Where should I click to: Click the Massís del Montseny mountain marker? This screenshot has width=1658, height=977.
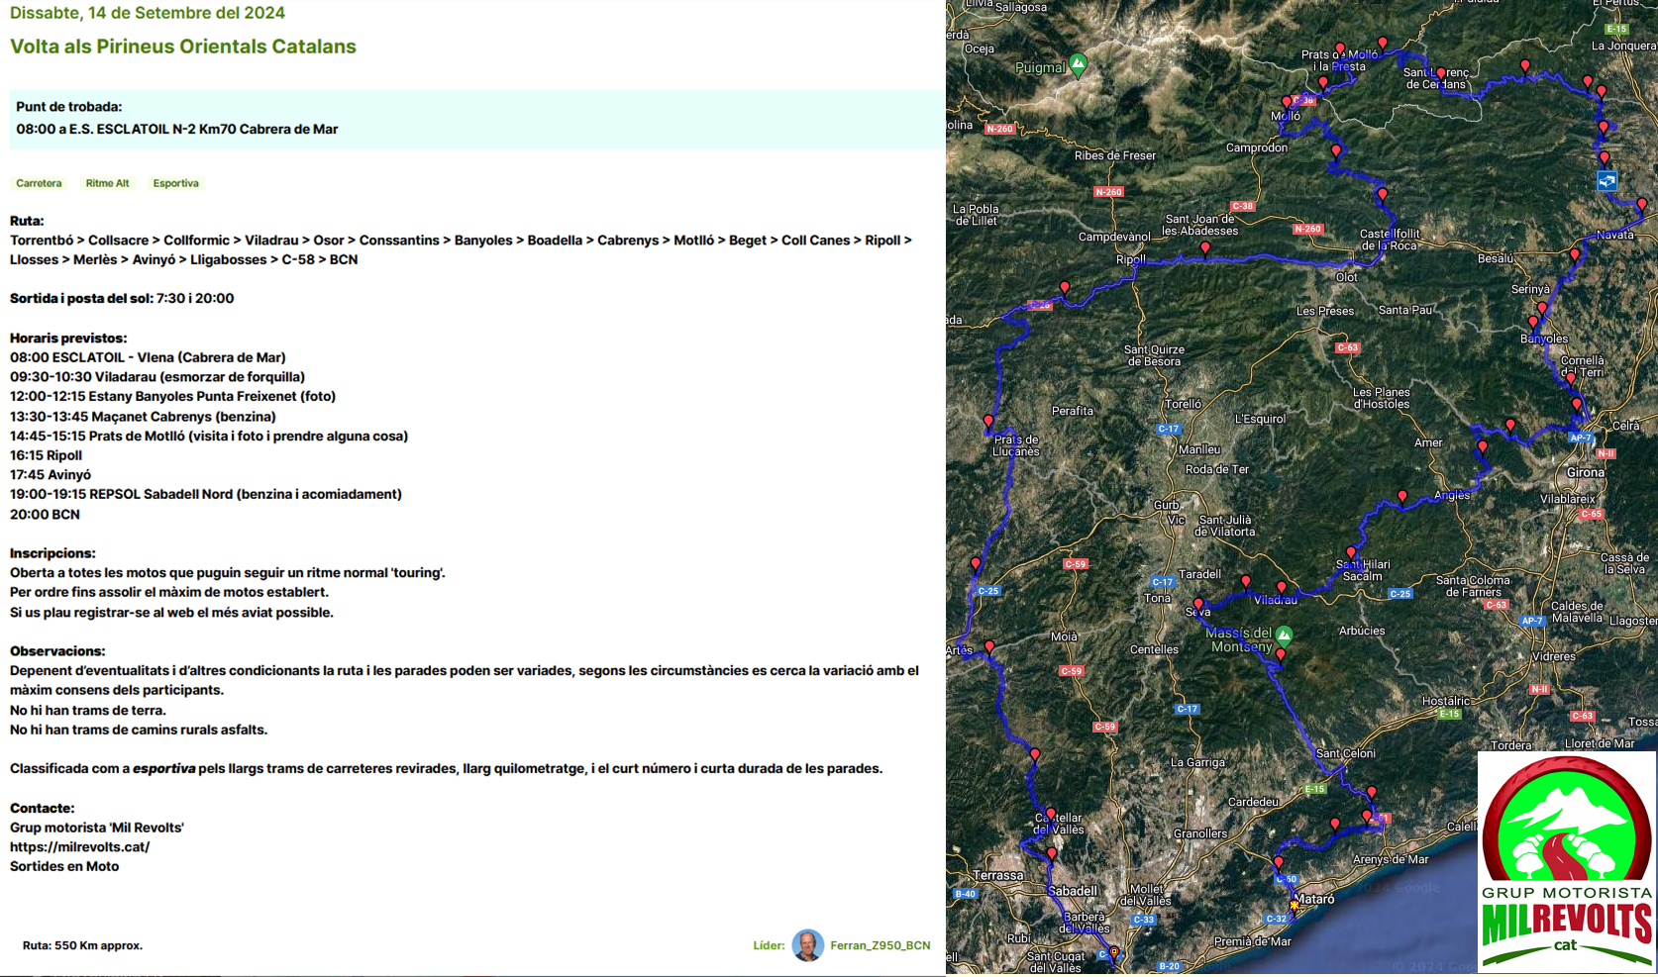click(x=1284, y=635)
